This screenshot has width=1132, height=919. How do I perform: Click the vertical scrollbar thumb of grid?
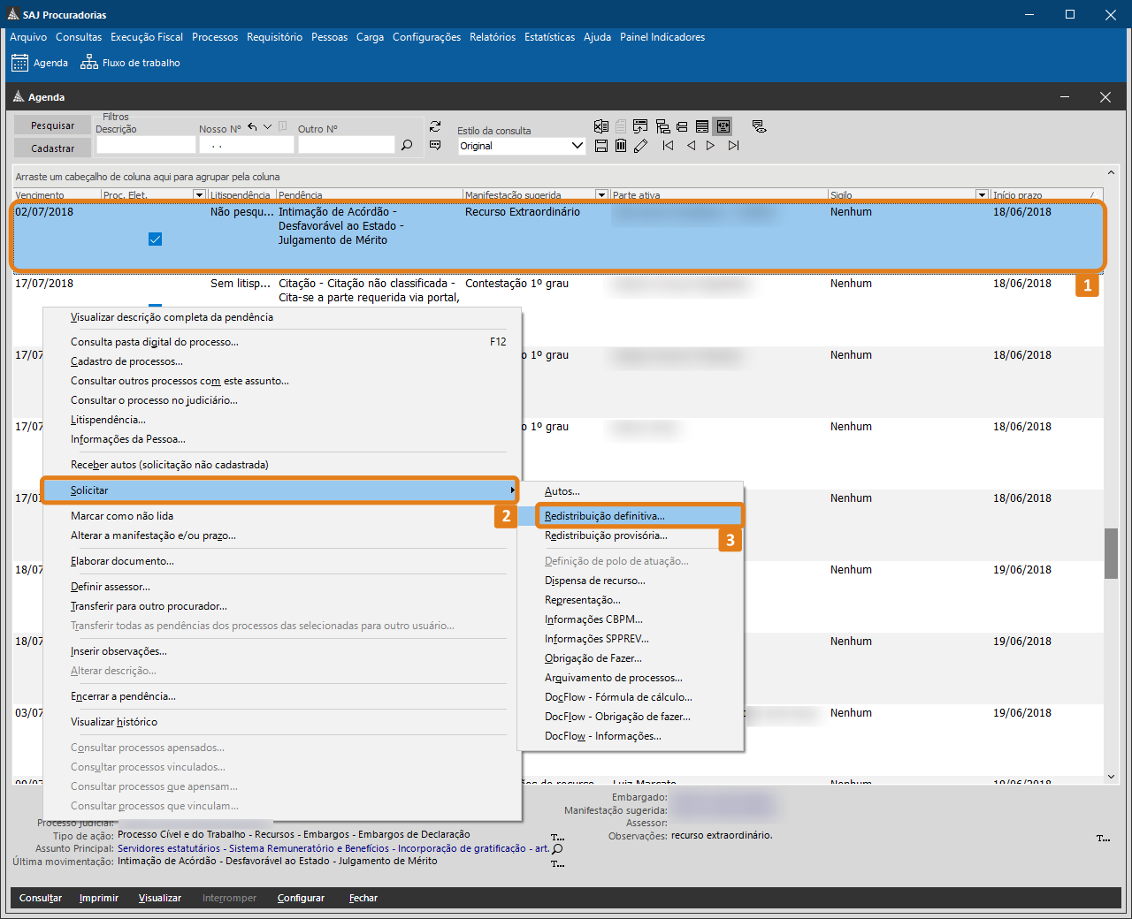point(1112,553)
